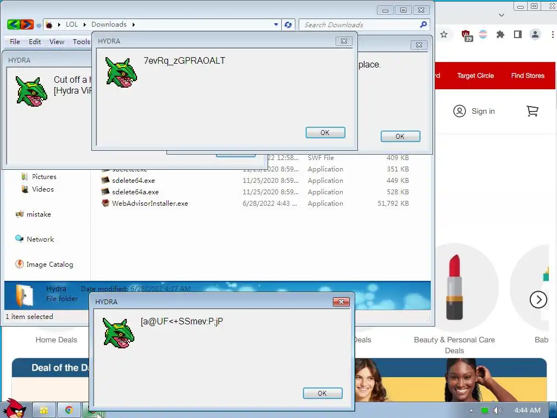The image size is (557, 418).
Task: Open the Target shopping cart
Action: [x=532, y=111]
